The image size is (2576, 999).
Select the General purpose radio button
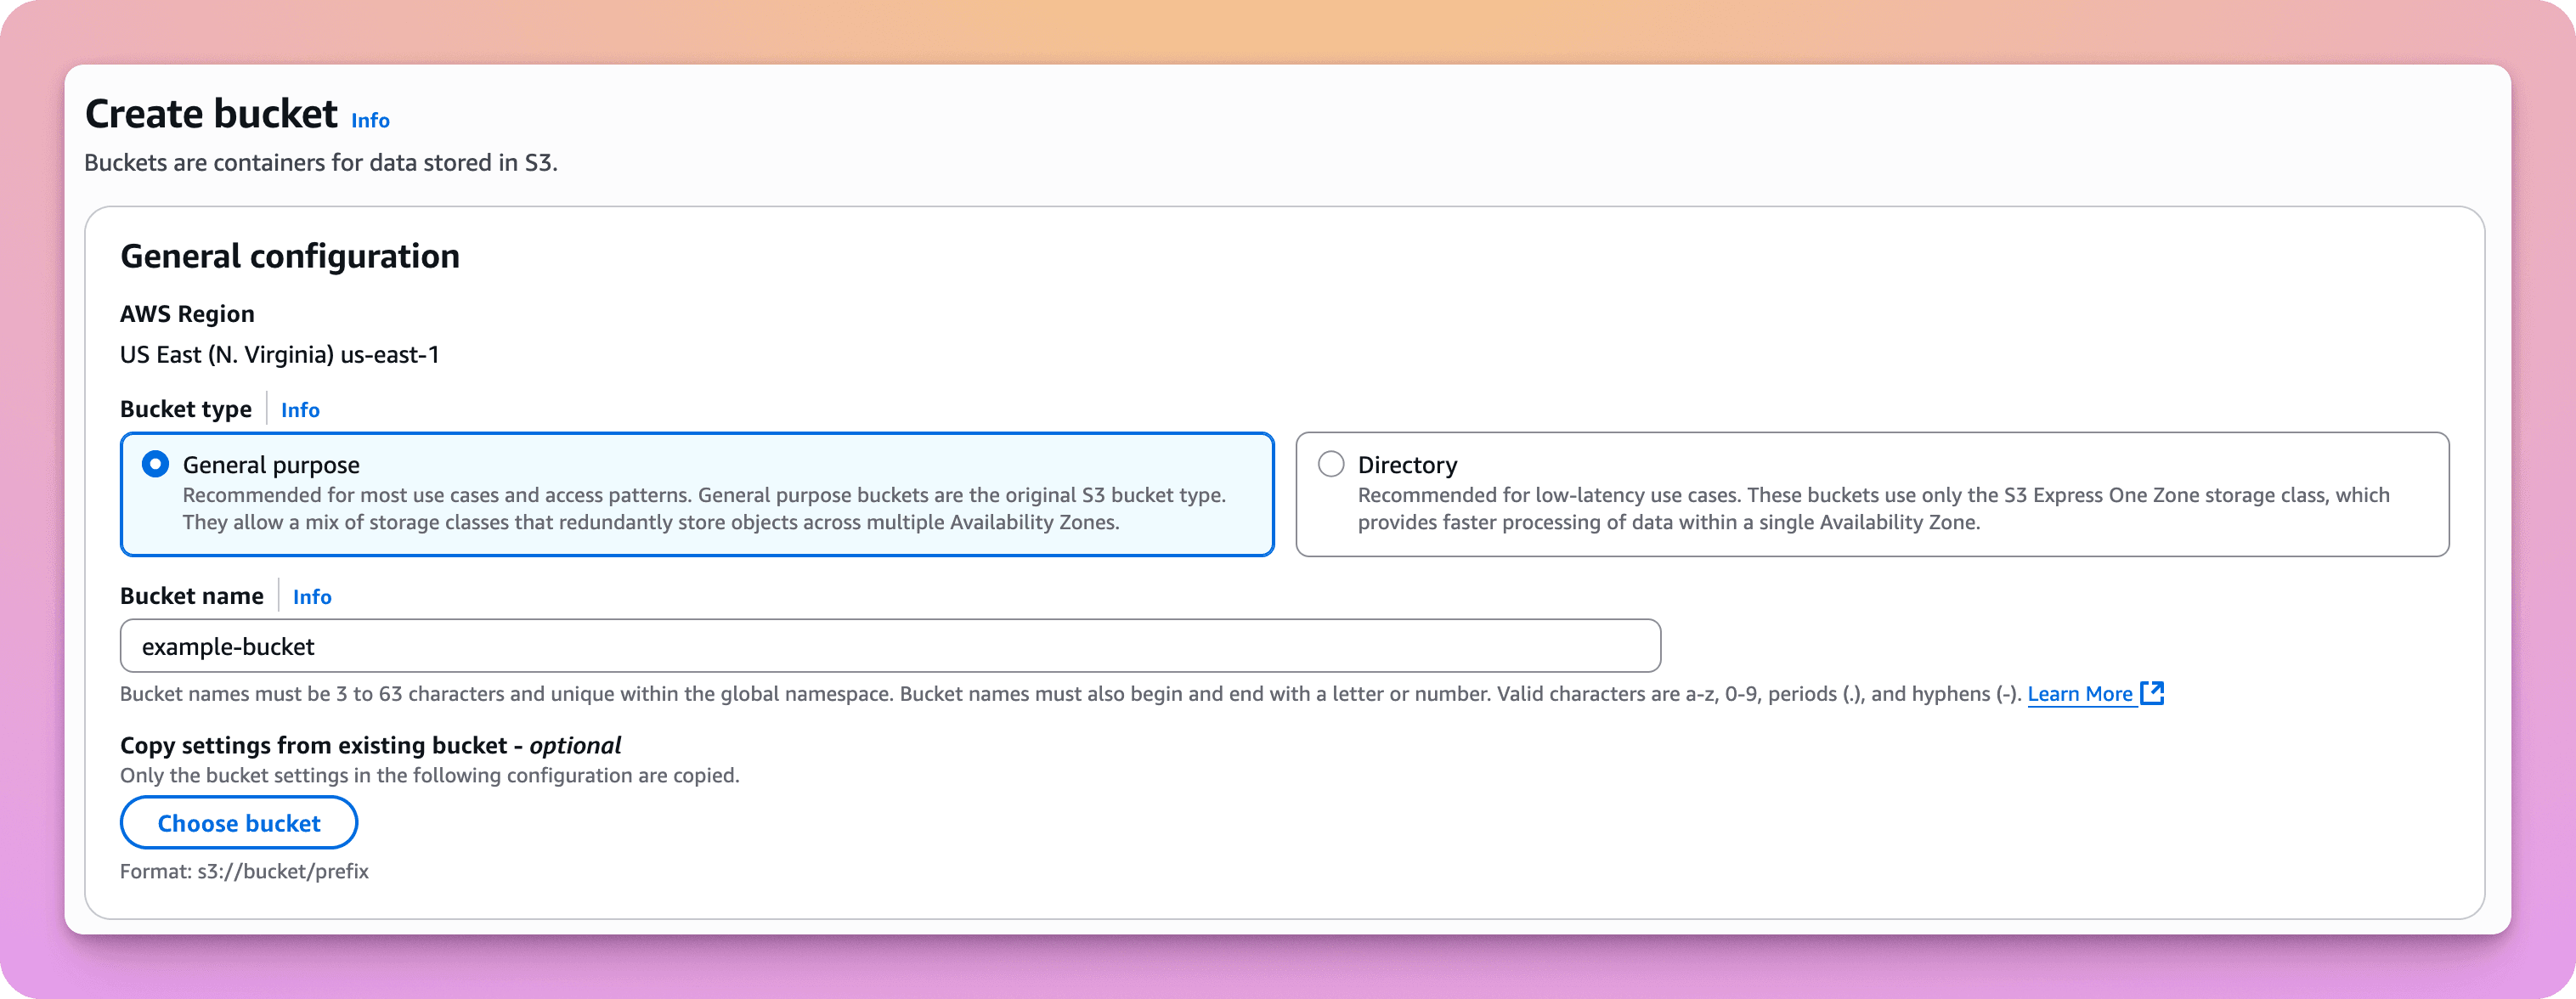click(x=155, y=464)
